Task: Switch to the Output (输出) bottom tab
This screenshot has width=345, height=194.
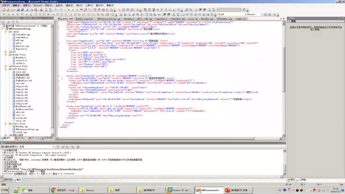Action: [x=17, y=180]
